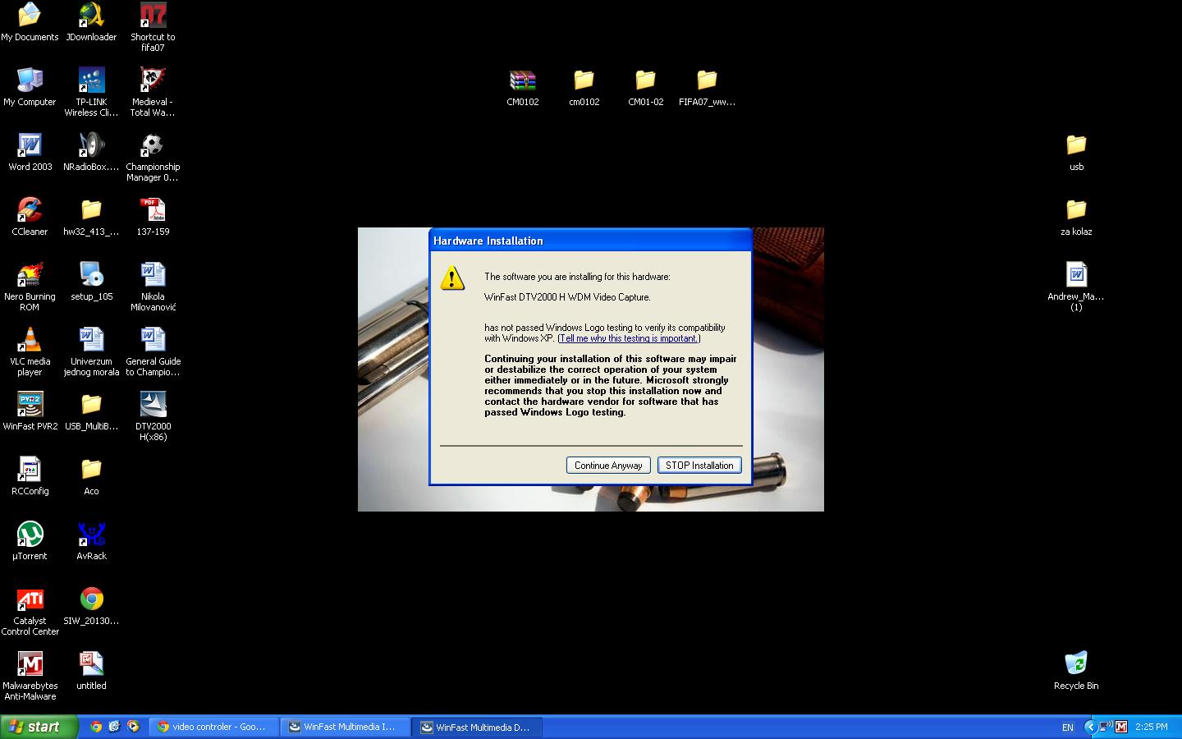
Task: Click the EN language bar indicator
Action: click(x=1067, y=728)
